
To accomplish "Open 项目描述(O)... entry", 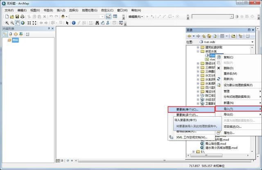I will pyautogui.click(x=238, y=127).
